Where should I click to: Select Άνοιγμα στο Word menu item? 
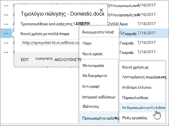(99, 32)
